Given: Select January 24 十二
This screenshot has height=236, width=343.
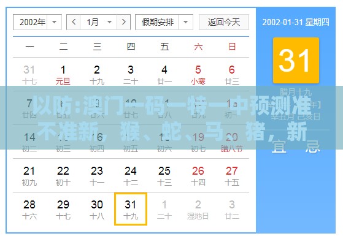Looking at the screenshot, I should coord(131,176).
